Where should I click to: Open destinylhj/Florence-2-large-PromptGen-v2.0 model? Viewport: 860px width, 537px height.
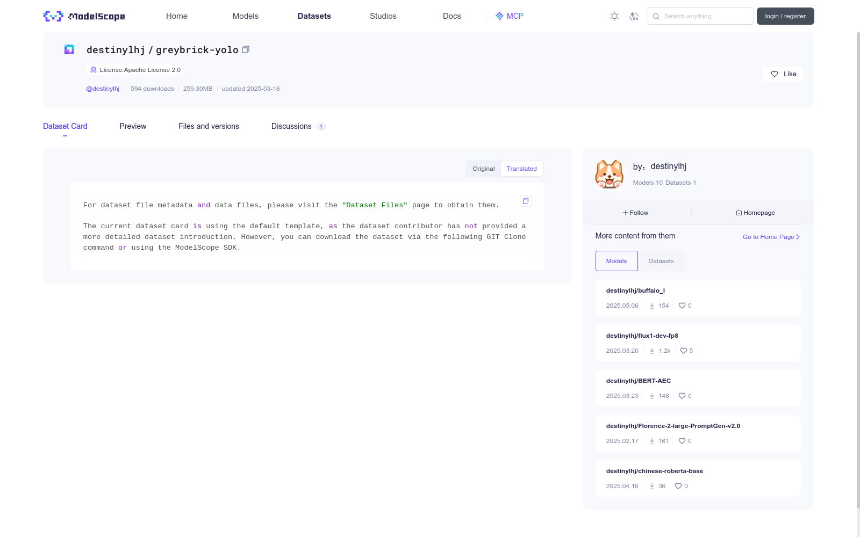(673, 426)
